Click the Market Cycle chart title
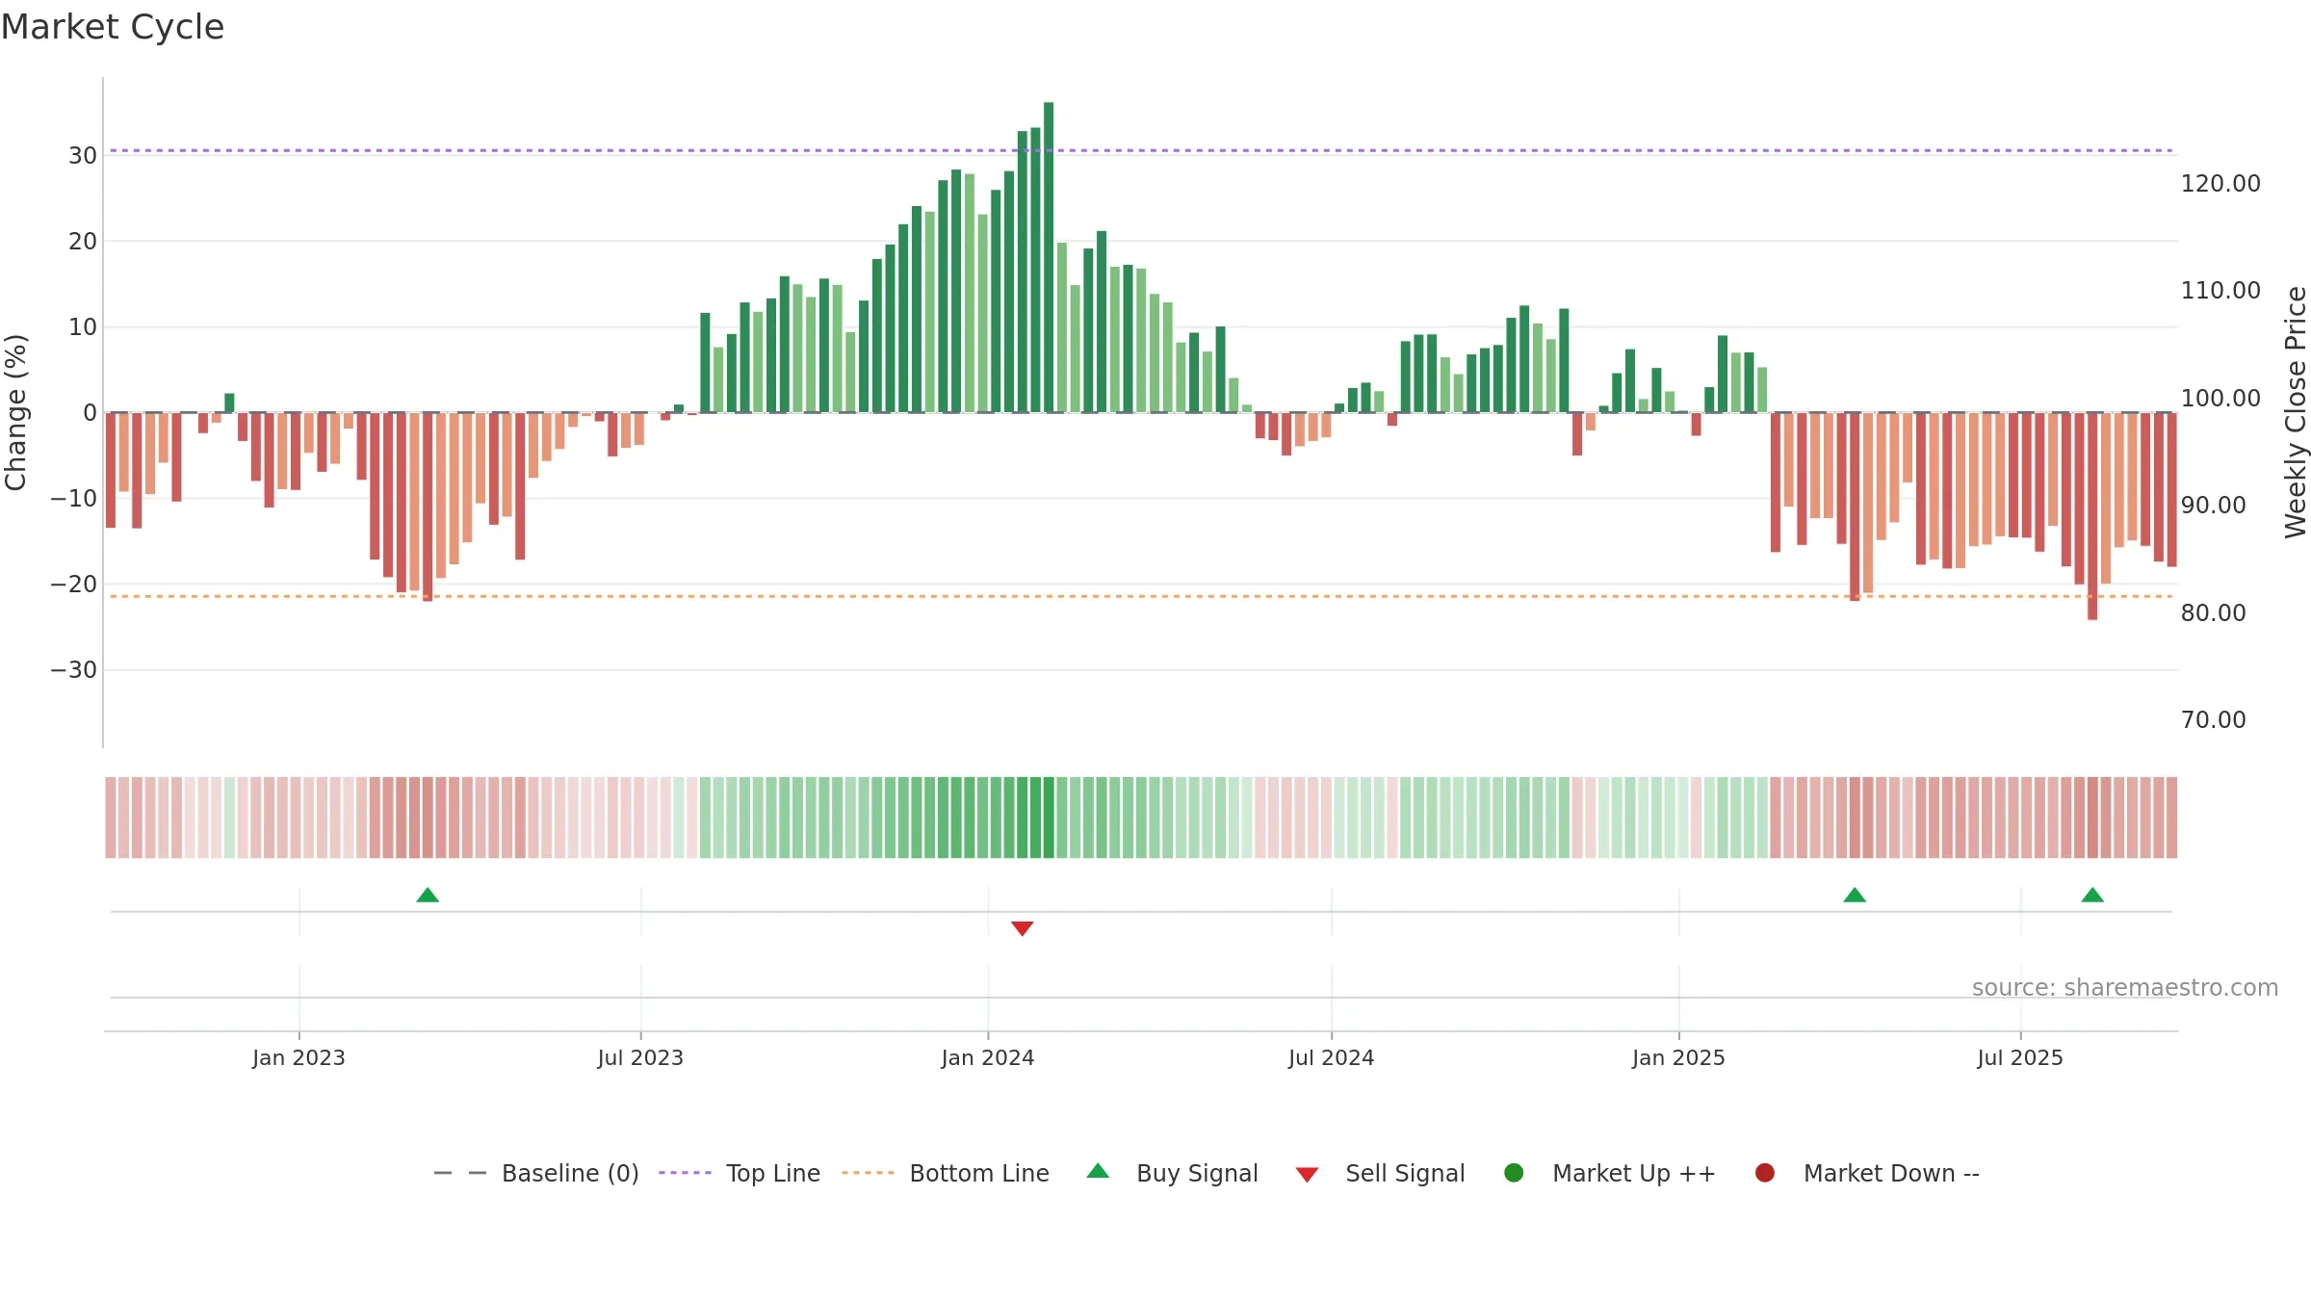This screenshot has height=1300, width=2311. 113,27
